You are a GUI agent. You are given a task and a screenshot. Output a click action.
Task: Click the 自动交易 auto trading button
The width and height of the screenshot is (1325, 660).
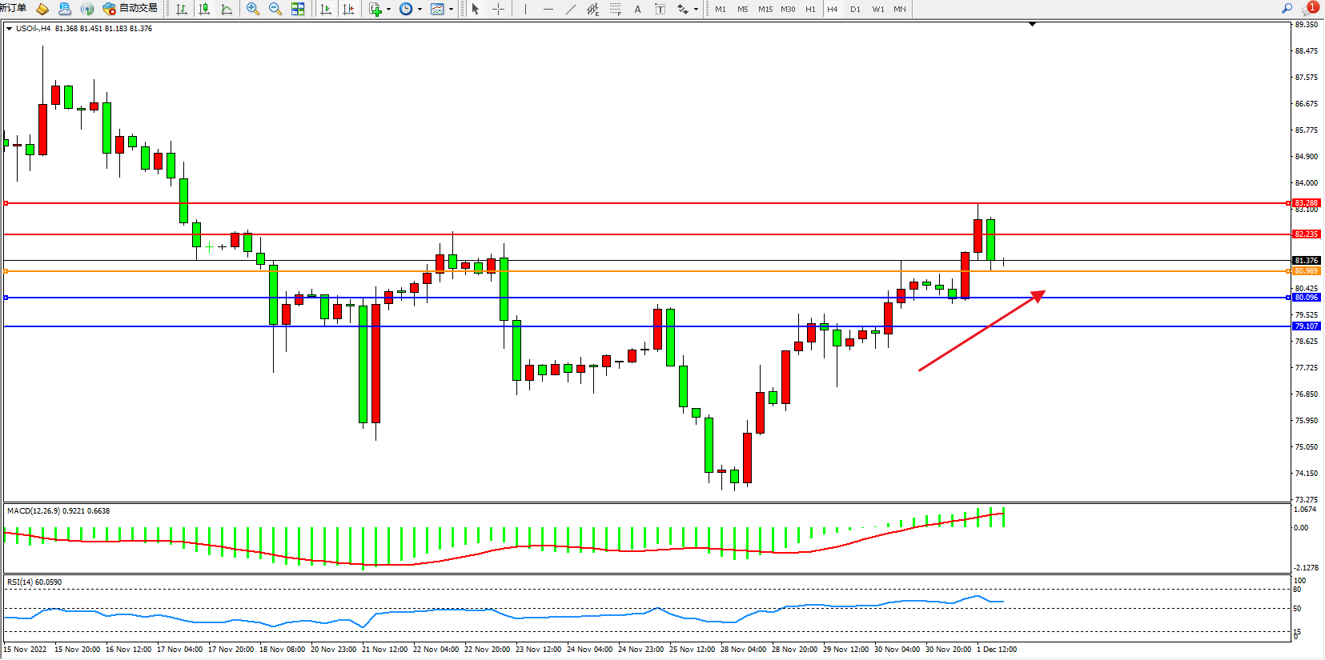pos(130,8)
